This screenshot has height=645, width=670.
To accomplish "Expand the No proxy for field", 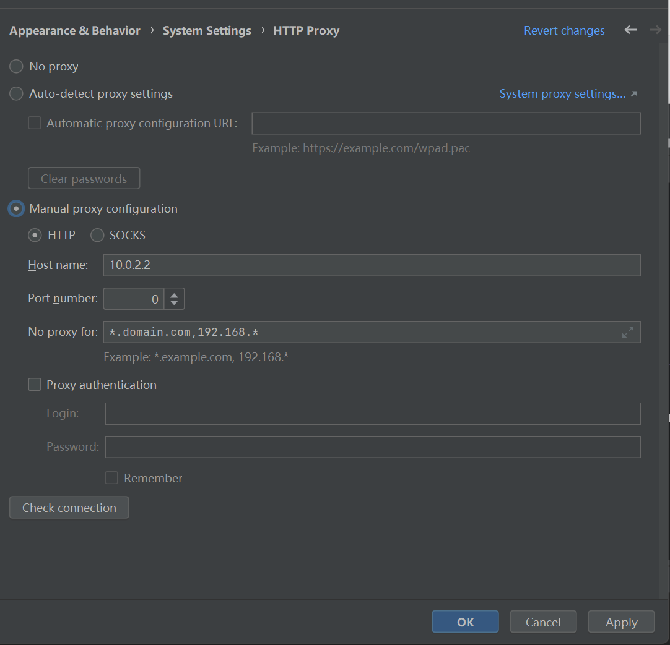I will (627, 332).
